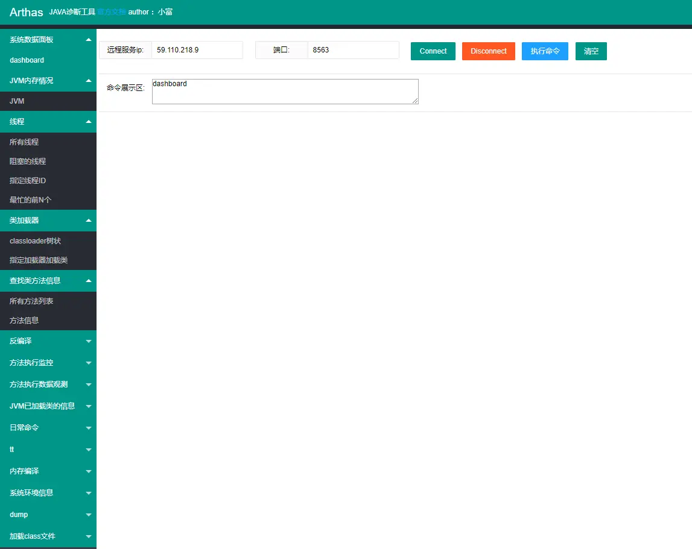The width and height of the screenshot is (692, 549).
Task: Open 所有线程 in the sidebar
Action: (x=48, y=142)
